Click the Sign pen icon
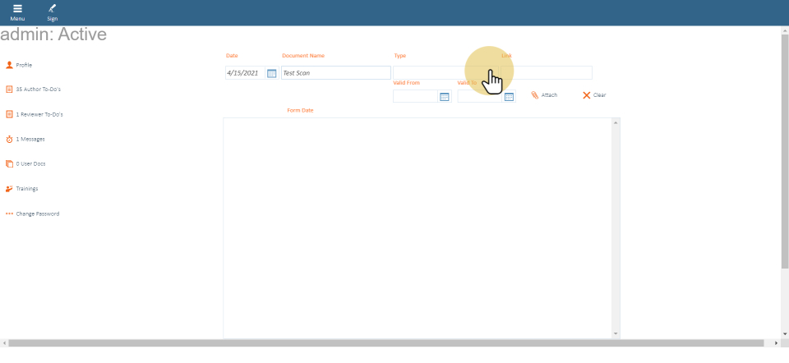The height and width of the screenshot is (363, 789). (x=52, y=9)
